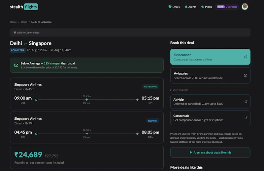This screenshot has height=171, width=264.
Task: Click the 09:00 am departure time
Action: pyautogui.click(x=23, y=98)
